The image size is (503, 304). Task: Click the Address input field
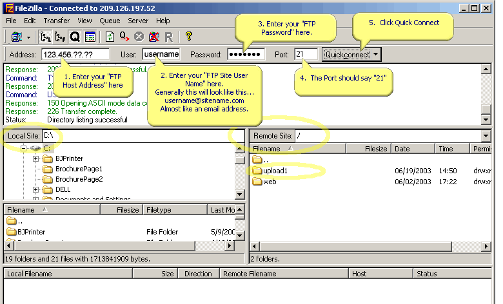point(75,55)
